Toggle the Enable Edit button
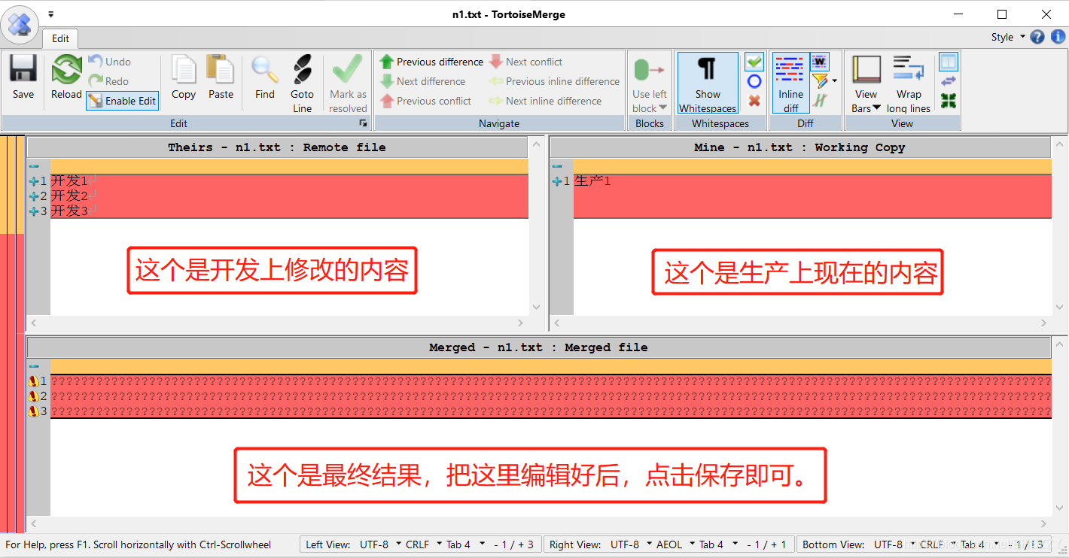The width and height of the screenshot is (1069, 558). [122, 101]
